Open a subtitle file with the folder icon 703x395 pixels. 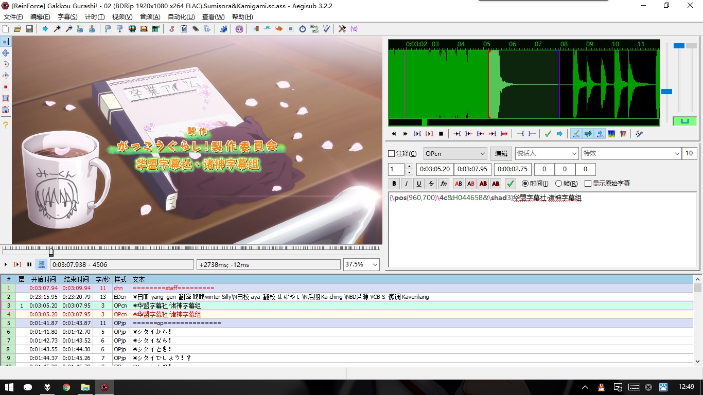pos(17,29)
